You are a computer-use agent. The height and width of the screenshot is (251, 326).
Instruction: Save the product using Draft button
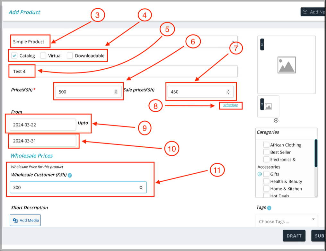pyautogui.click(x=294, y=236)
